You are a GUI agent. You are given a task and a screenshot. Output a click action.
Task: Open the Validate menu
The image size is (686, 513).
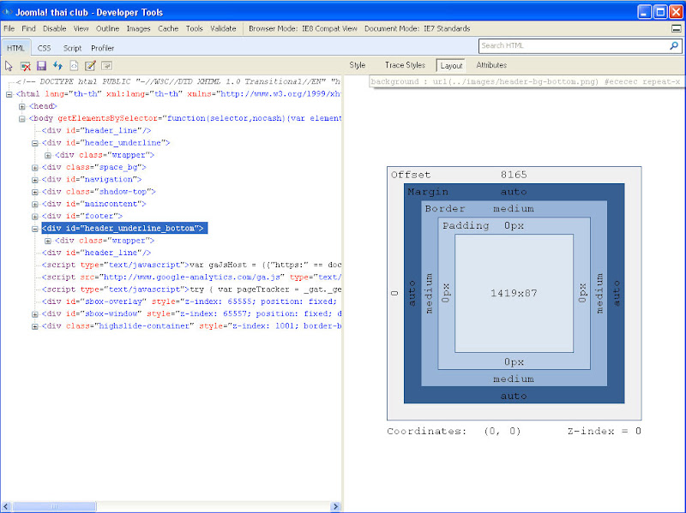tap(223, 28)
